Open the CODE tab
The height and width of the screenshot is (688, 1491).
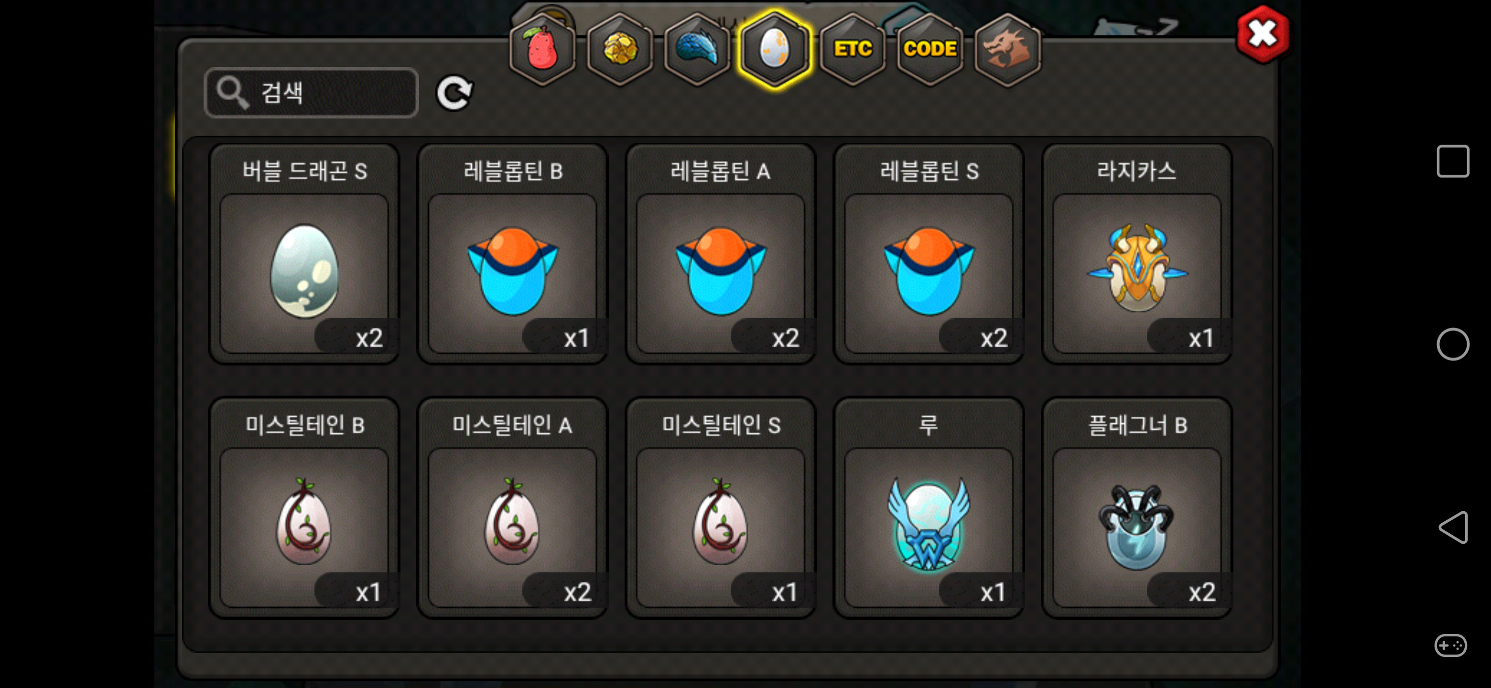click(930, 49)
